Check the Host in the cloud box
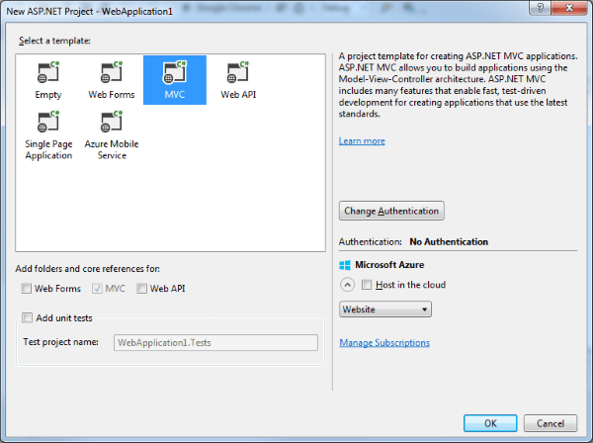The height and width of the screenshot is (443, 593). coord(367,285)
